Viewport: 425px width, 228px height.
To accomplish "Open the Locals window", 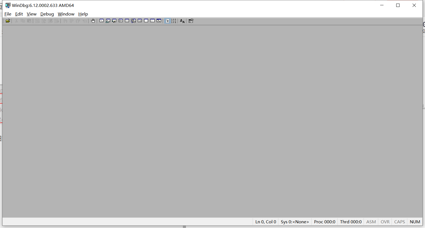I will click(114, 20).
